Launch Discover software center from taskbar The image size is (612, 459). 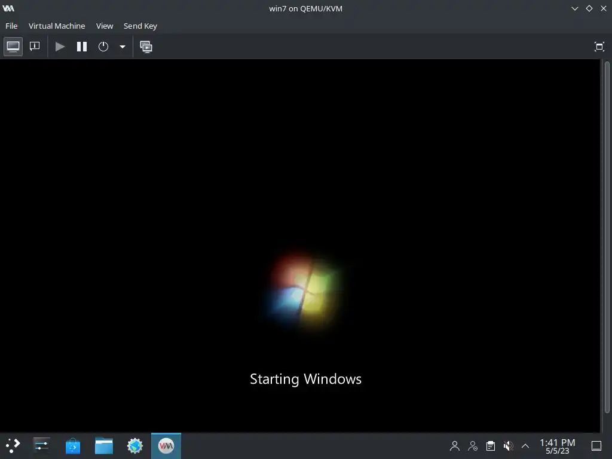pyautogui.click(x=72, y=446)
